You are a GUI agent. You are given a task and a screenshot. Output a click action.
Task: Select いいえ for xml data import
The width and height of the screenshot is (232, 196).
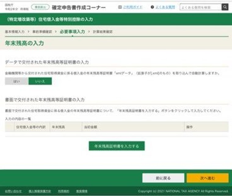click(x=40, y=81)
